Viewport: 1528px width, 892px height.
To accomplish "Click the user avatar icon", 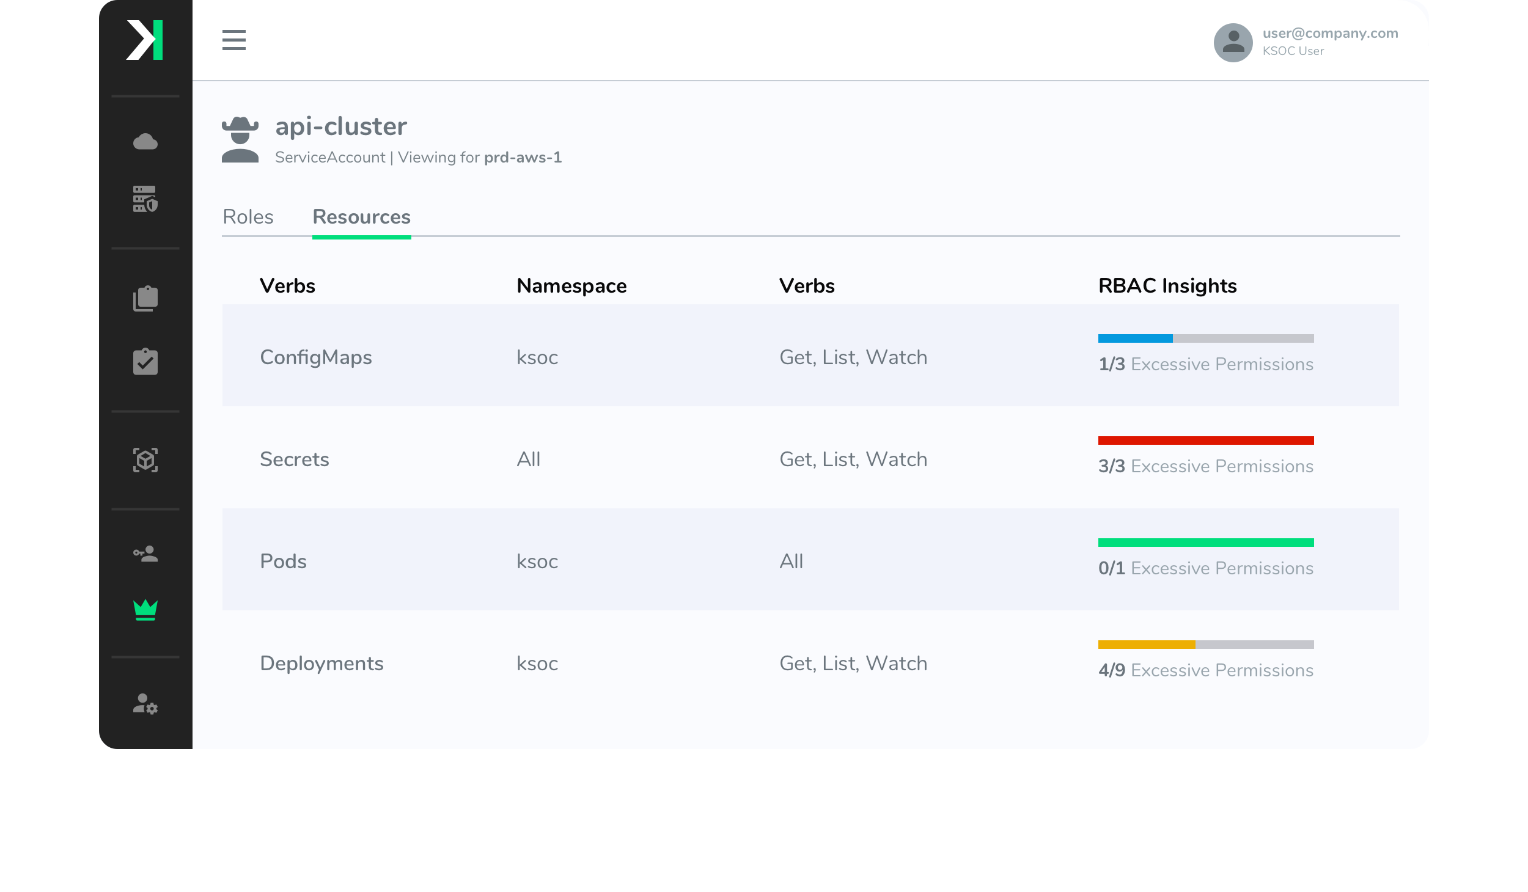I will click(x=1233, y=43).
